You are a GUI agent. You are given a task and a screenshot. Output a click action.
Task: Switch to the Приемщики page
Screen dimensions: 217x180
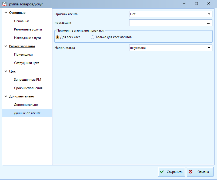(x=23, y=55)
